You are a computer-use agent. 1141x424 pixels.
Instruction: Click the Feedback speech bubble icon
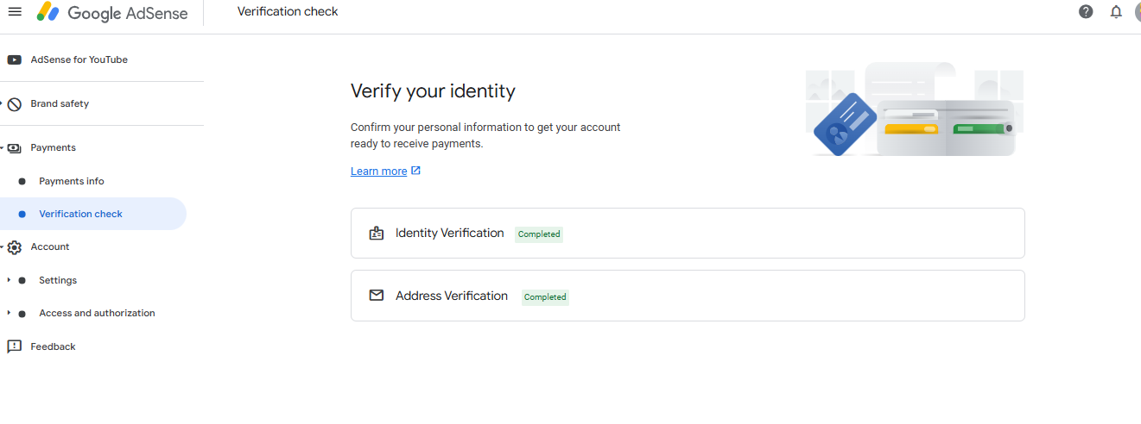tap(14, 346)
